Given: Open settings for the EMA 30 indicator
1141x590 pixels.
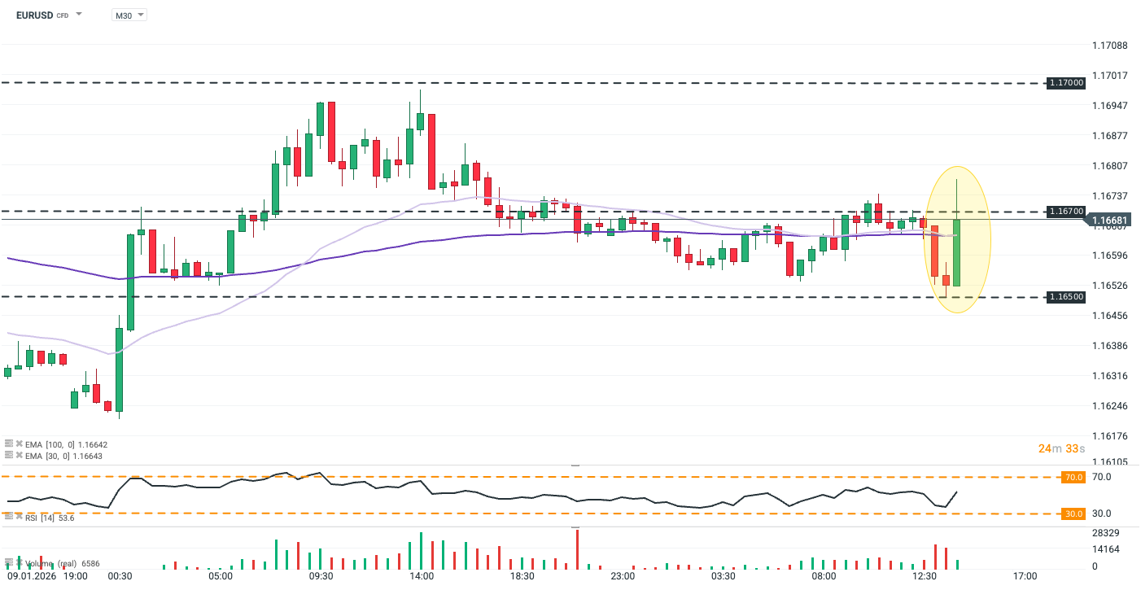Looking at the screenshot, I should pyautogui.click(x=9, y=456).
